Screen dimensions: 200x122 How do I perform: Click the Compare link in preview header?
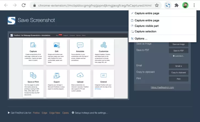(x=72, y=35)
